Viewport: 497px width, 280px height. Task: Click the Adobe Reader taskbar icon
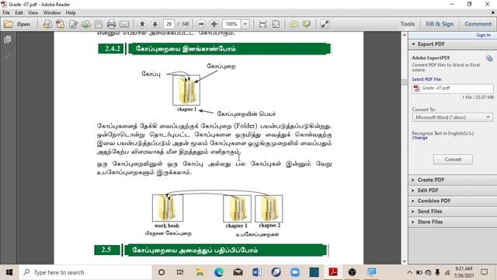point(333,272)
